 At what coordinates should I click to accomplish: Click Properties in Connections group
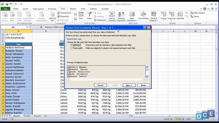click(63, 16)
